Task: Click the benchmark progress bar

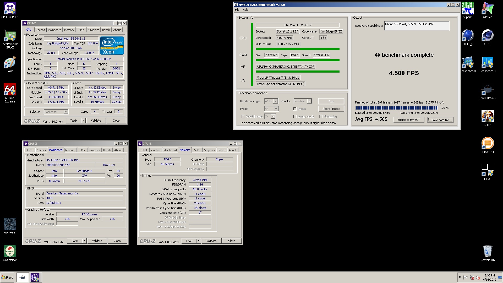Action: click(x=396, y=108)
